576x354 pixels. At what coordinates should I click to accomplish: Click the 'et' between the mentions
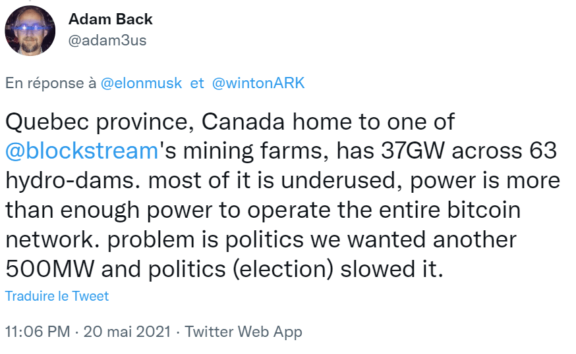(197, 84)
